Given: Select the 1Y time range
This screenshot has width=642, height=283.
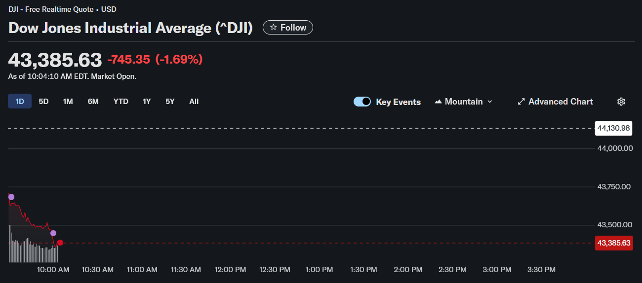Looking at the screenshot, I should [x=147, y=102].
